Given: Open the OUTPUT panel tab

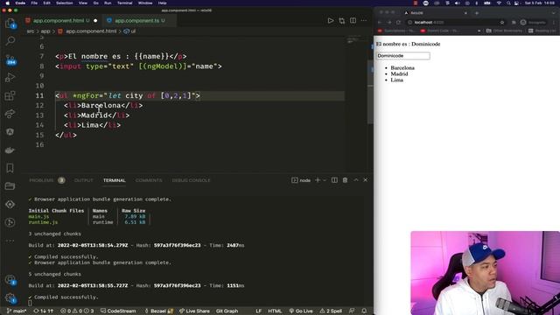Looking at the screenshot, I should [x=84, y=180].
